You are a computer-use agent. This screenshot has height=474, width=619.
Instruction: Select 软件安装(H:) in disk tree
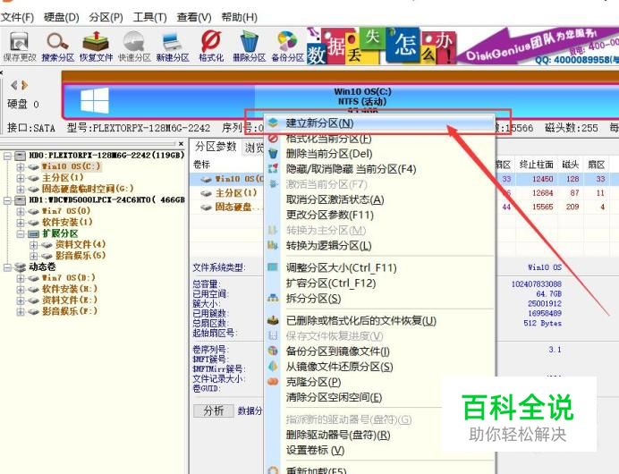pos(70,289)
